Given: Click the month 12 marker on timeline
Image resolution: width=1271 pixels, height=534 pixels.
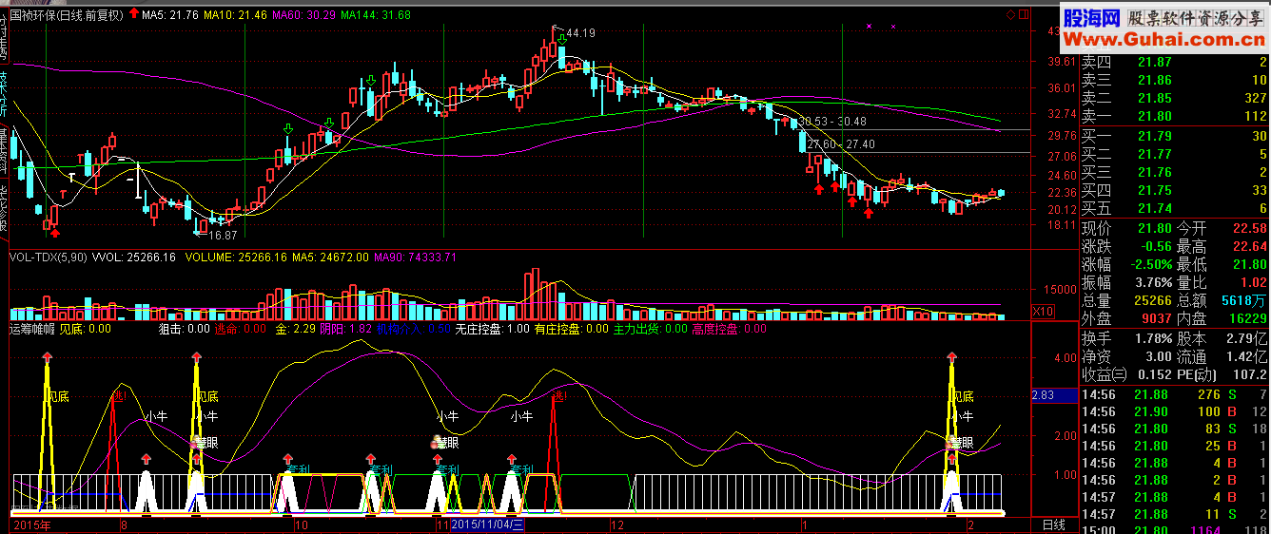Looking at the screenshot, I should tap(616, 524).
